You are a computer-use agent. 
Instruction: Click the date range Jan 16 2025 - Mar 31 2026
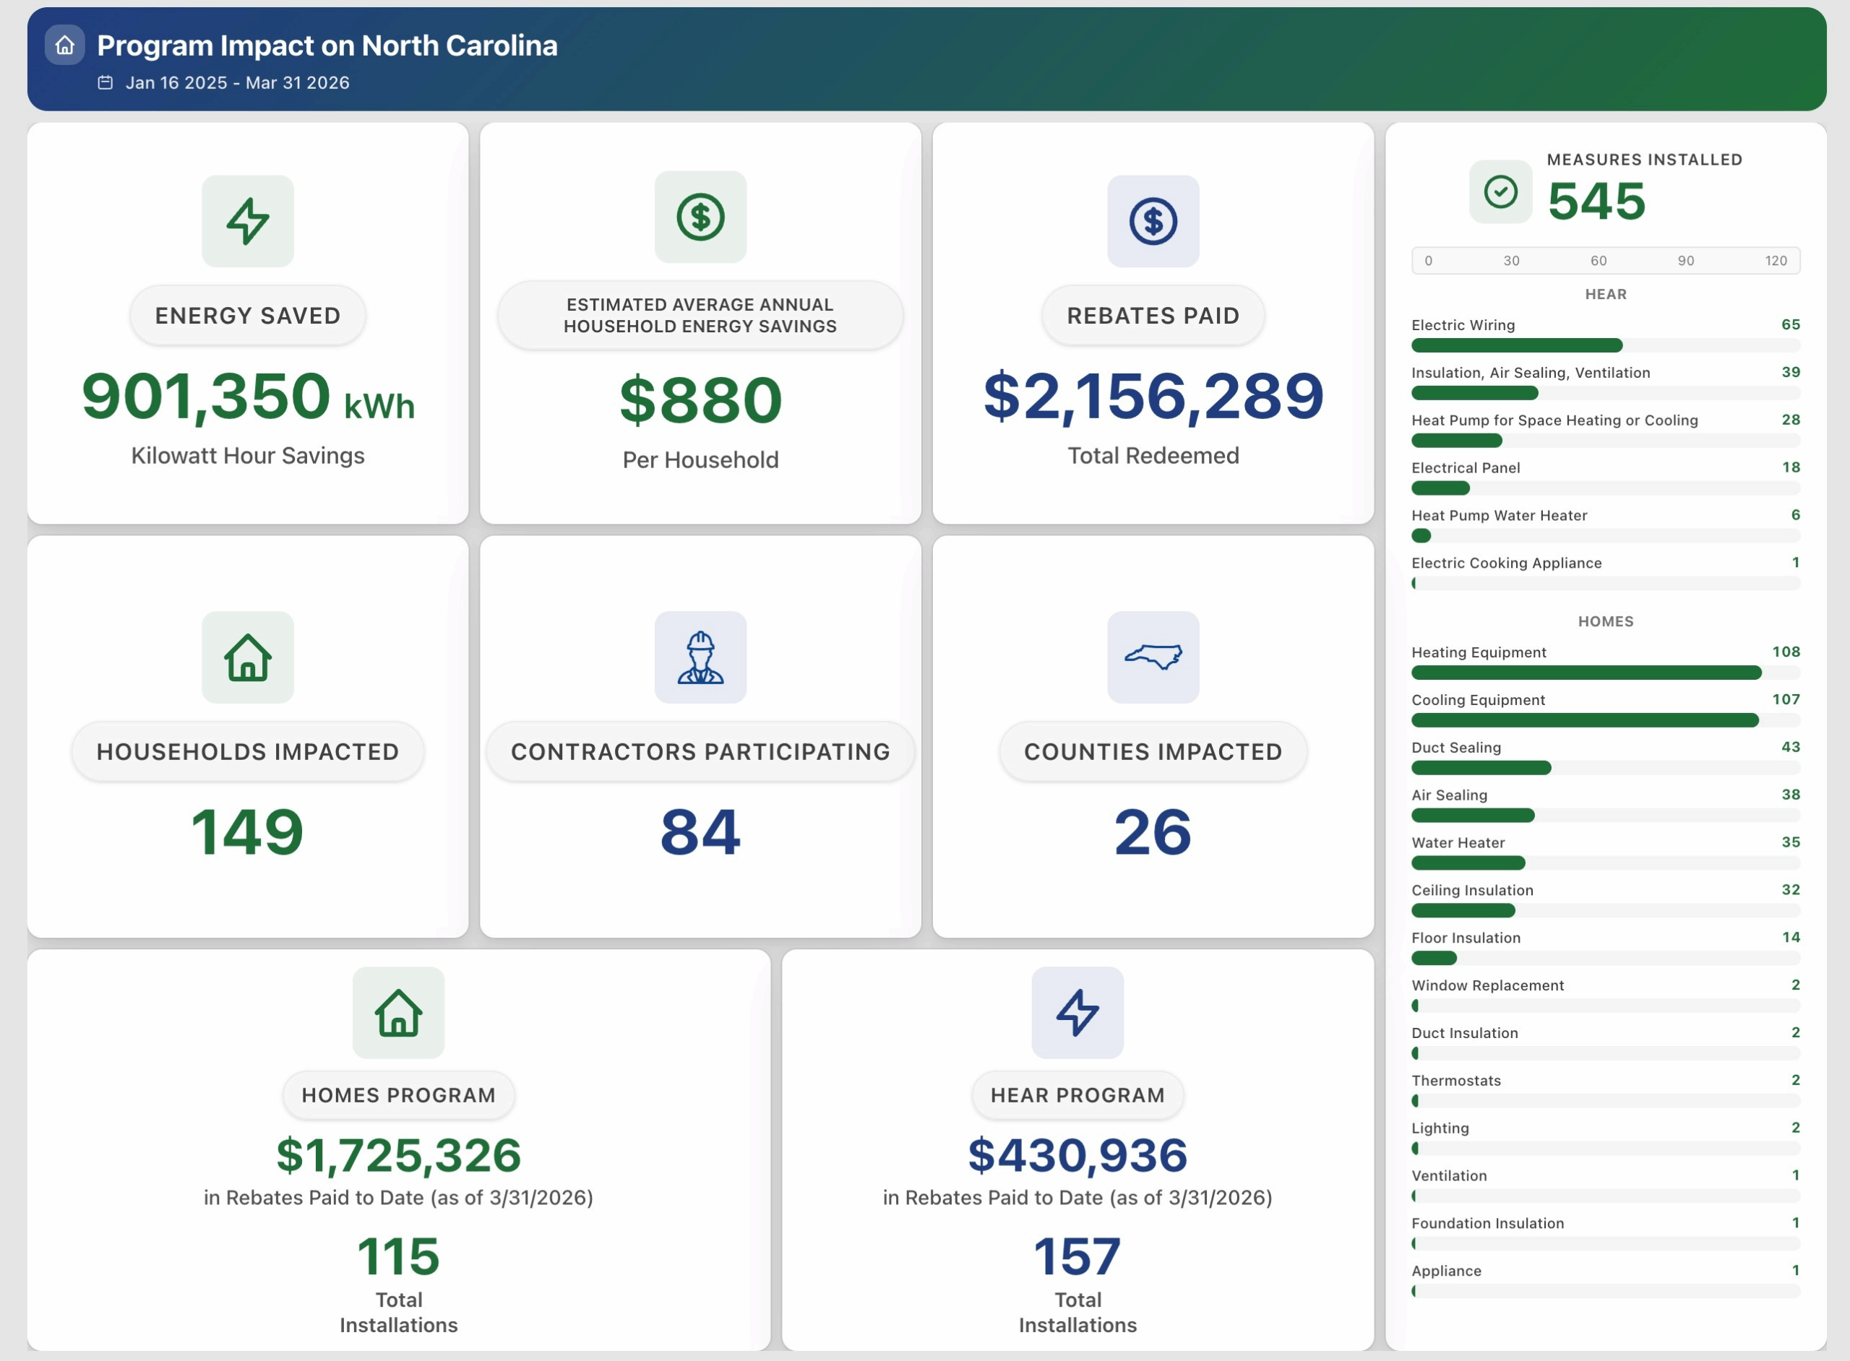point(237,82)
